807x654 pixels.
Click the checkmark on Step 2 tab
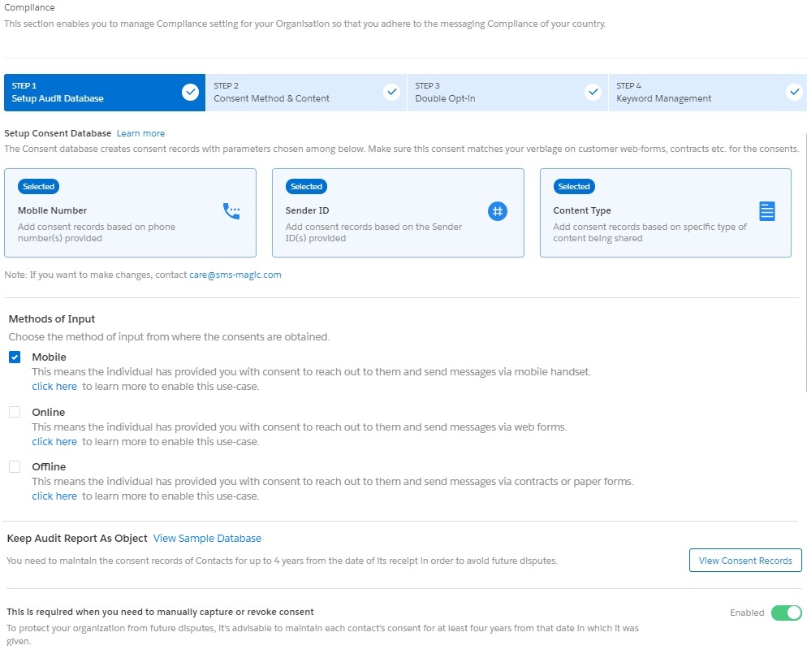click(x=392, y=92)
